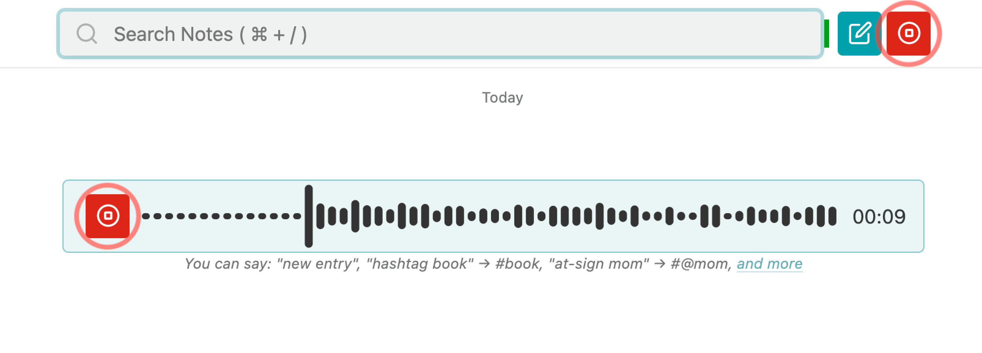Stop recording with the top-right red button

coord(908,33)
